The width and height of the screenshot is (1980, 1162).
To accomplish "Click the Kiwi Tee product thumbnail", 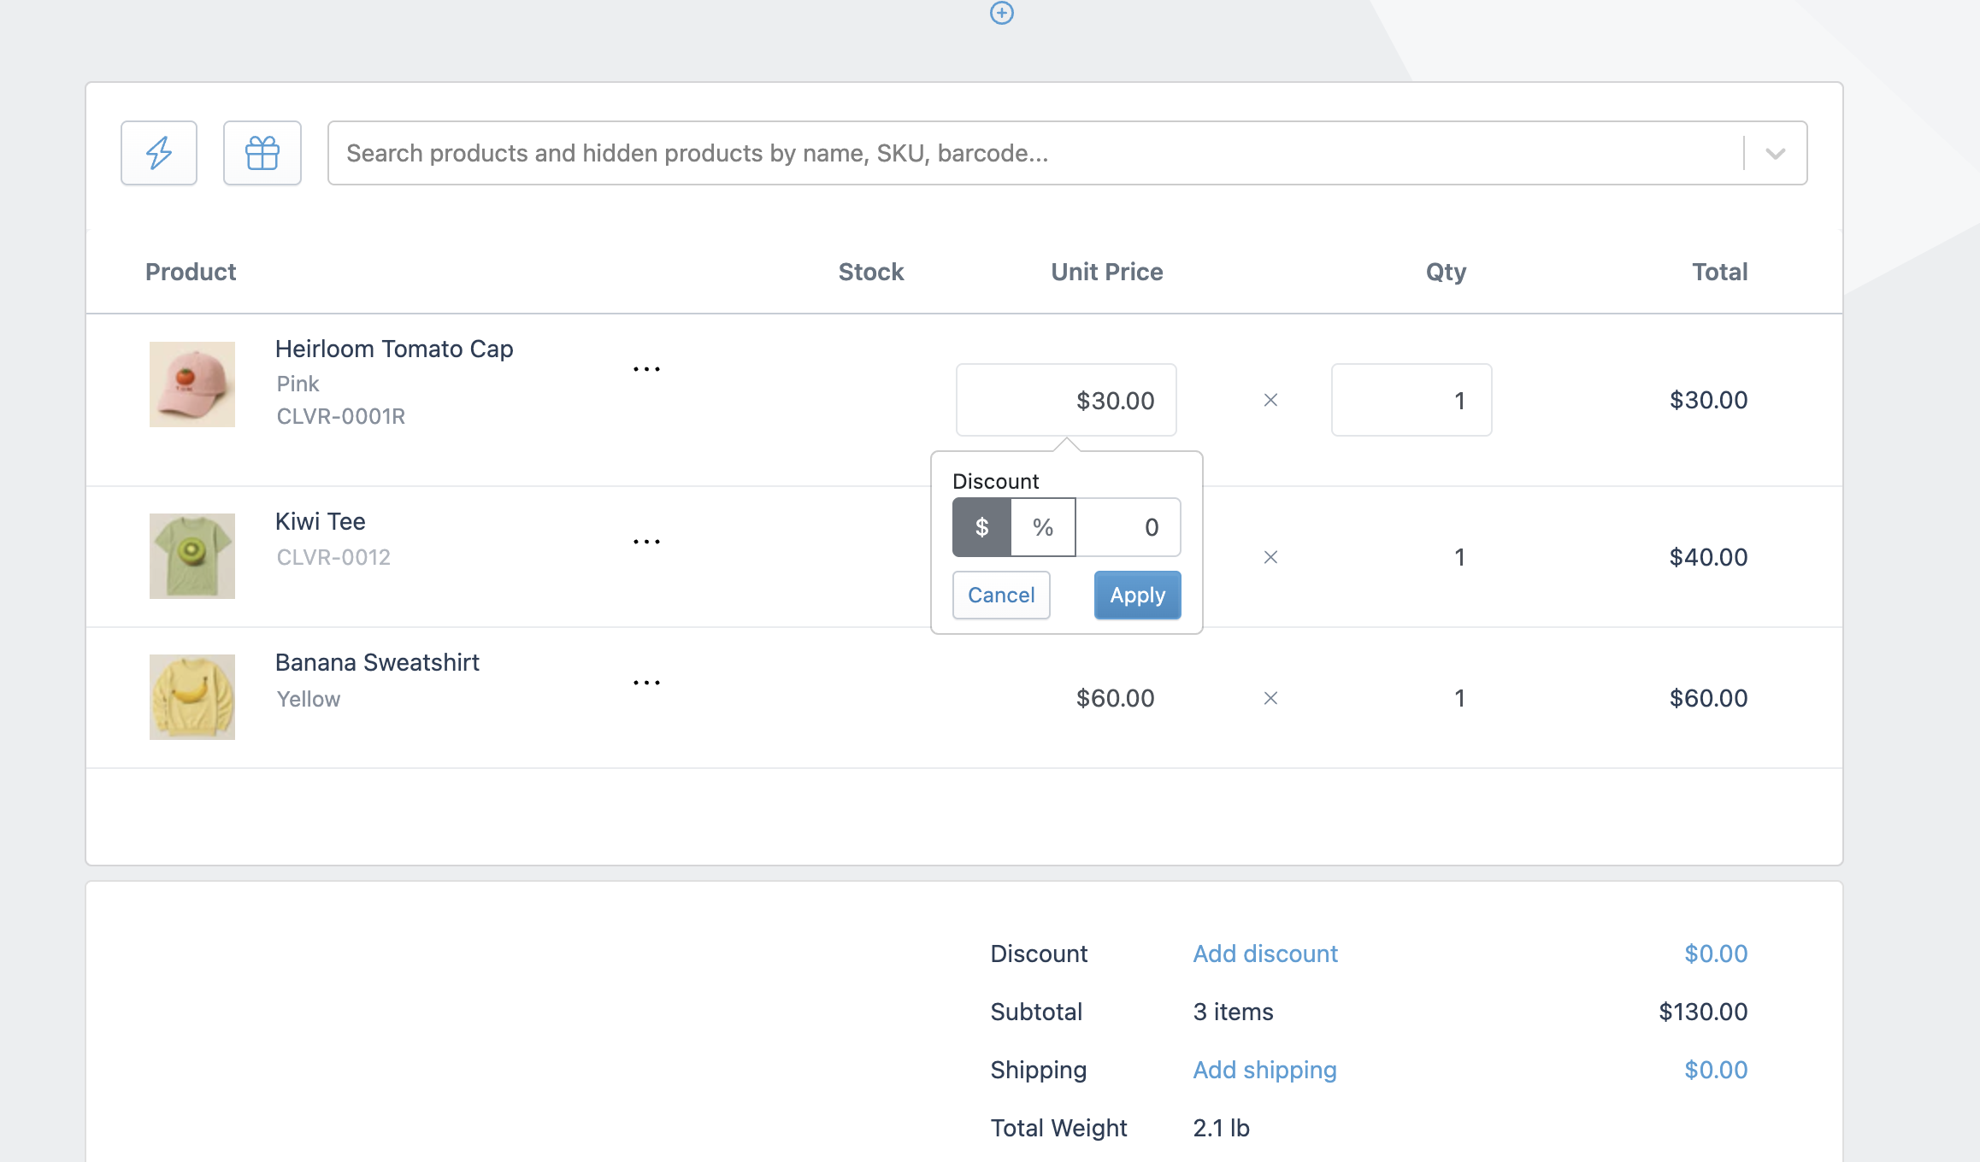I will point(192,555).
